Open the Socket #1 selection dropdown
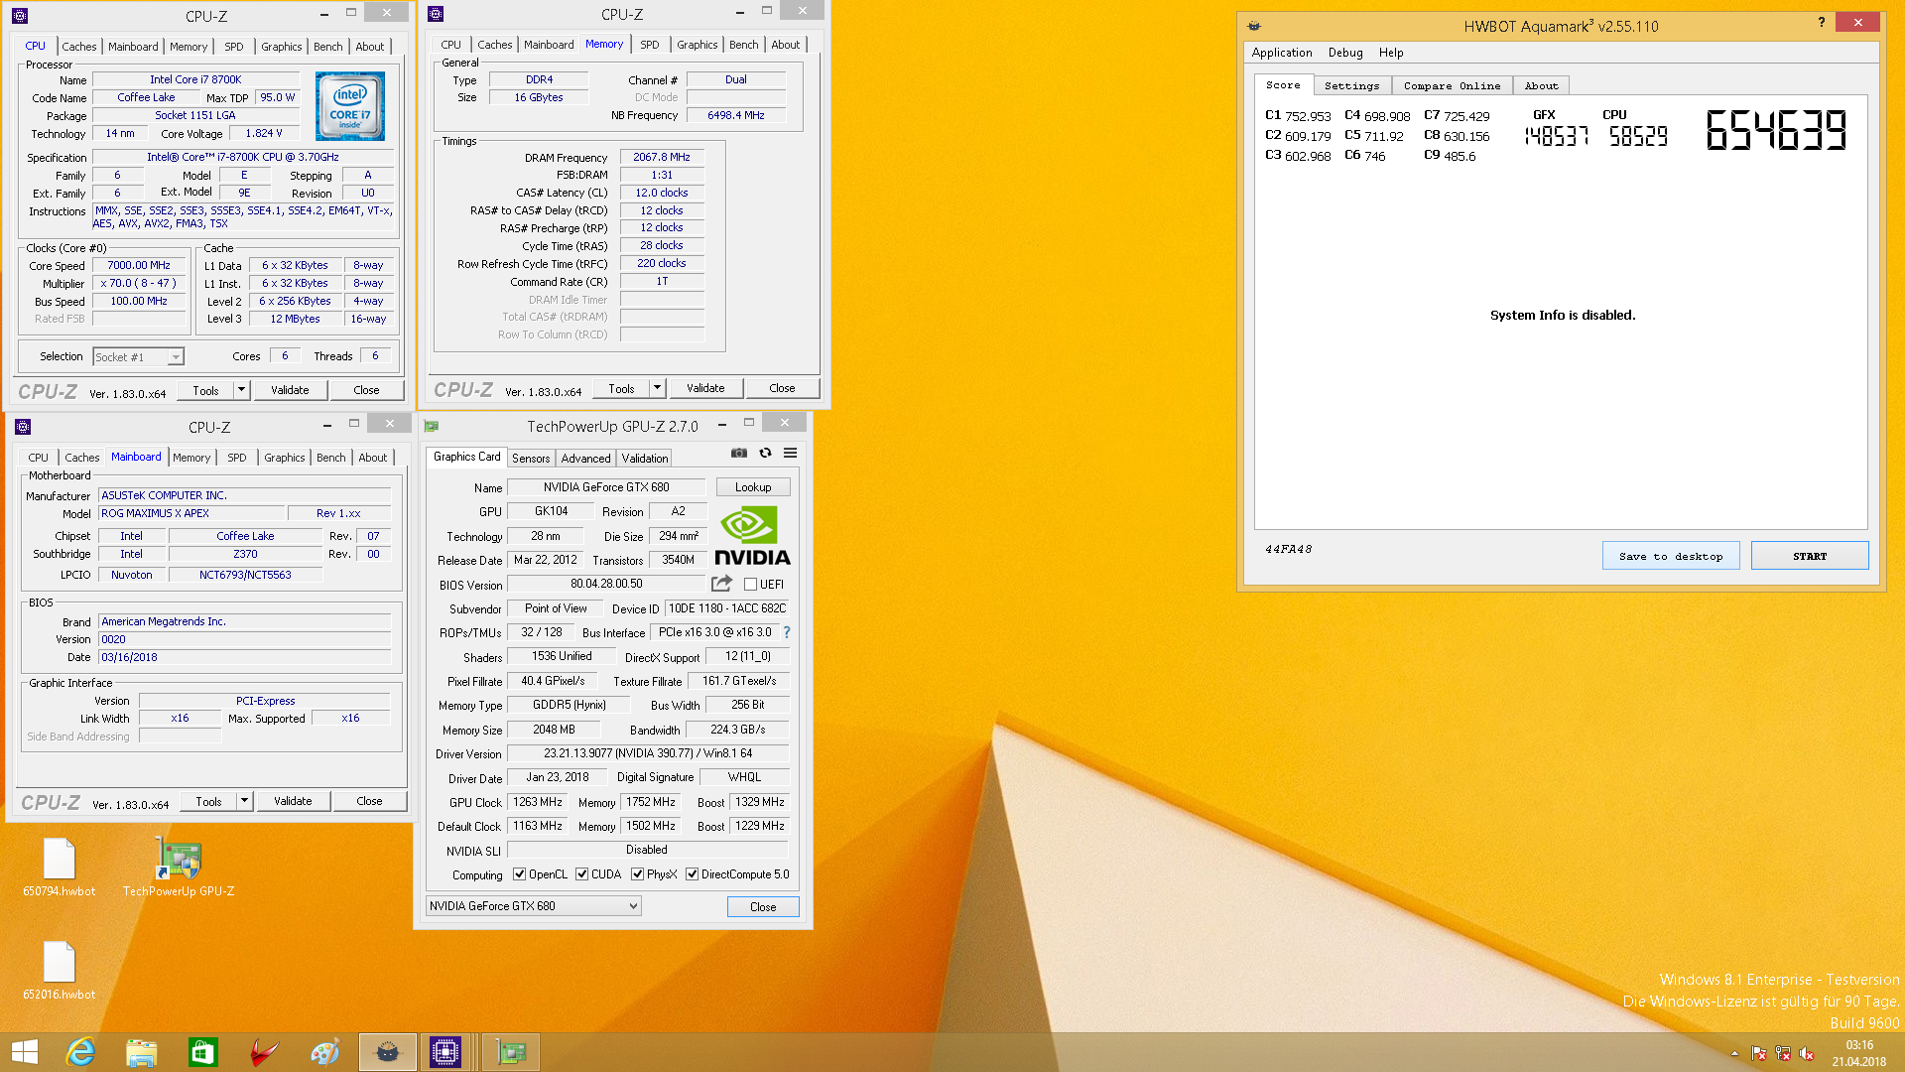This screenshot has height=1072, width=1905. pyautogui.click(x=139, y=356)
